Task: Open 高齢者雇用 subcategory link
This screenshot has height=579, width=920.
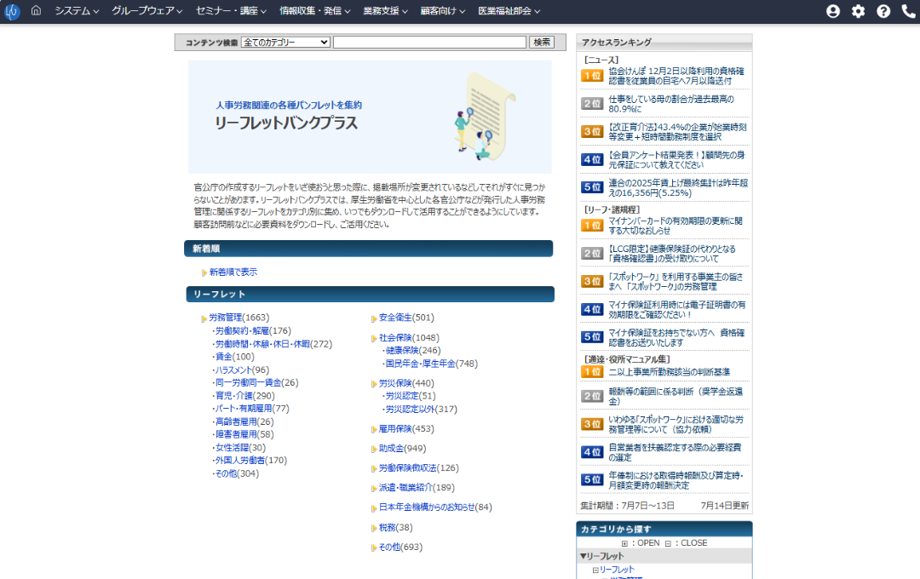Action: pos(236,421)
